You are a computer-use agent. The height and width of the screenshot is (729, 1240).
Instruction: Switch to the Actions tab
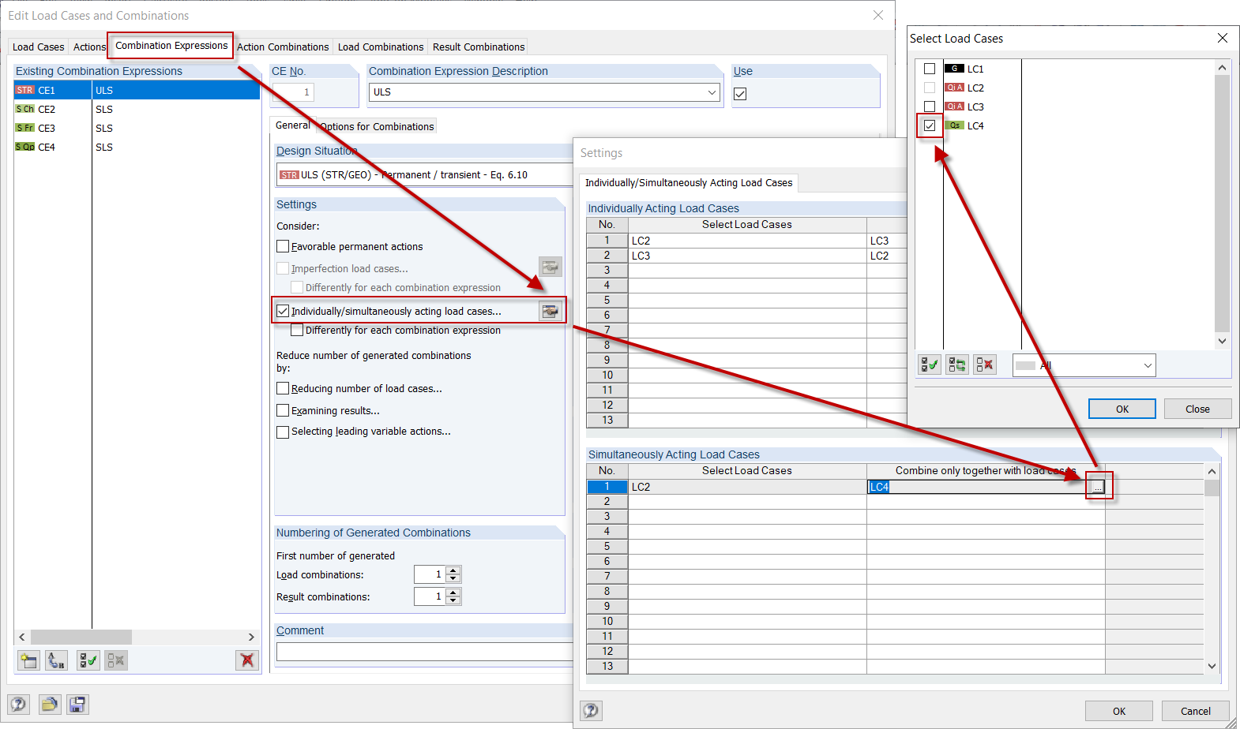[x=89, y=47]
